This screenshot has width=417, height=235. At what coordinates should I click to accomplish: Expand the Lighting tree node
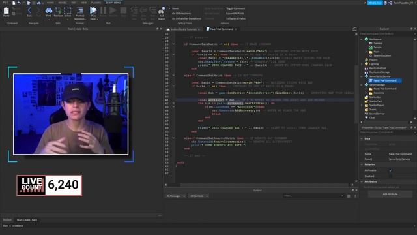pyautogui.click(x=362, y=64)
